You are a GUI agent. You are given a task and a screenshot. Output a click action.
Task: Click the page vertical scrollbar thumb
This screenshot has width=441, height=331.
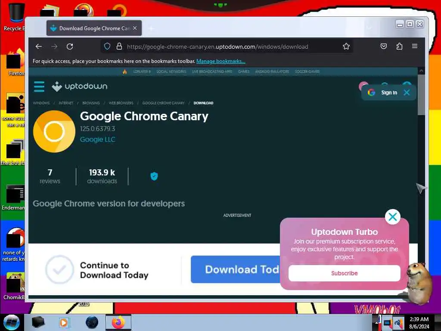pos(421,95)
